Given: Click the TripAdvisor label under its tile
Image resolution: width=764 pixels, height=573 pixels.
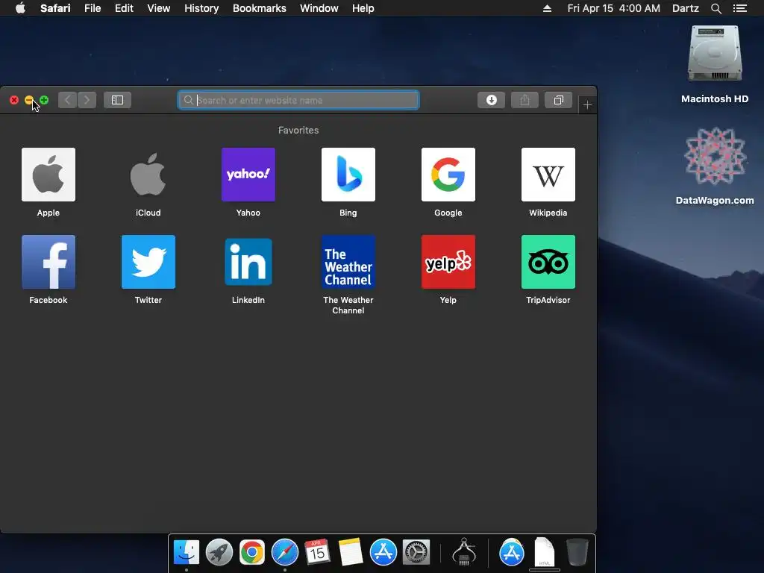Looking at the screenshot, I should 548,300.
